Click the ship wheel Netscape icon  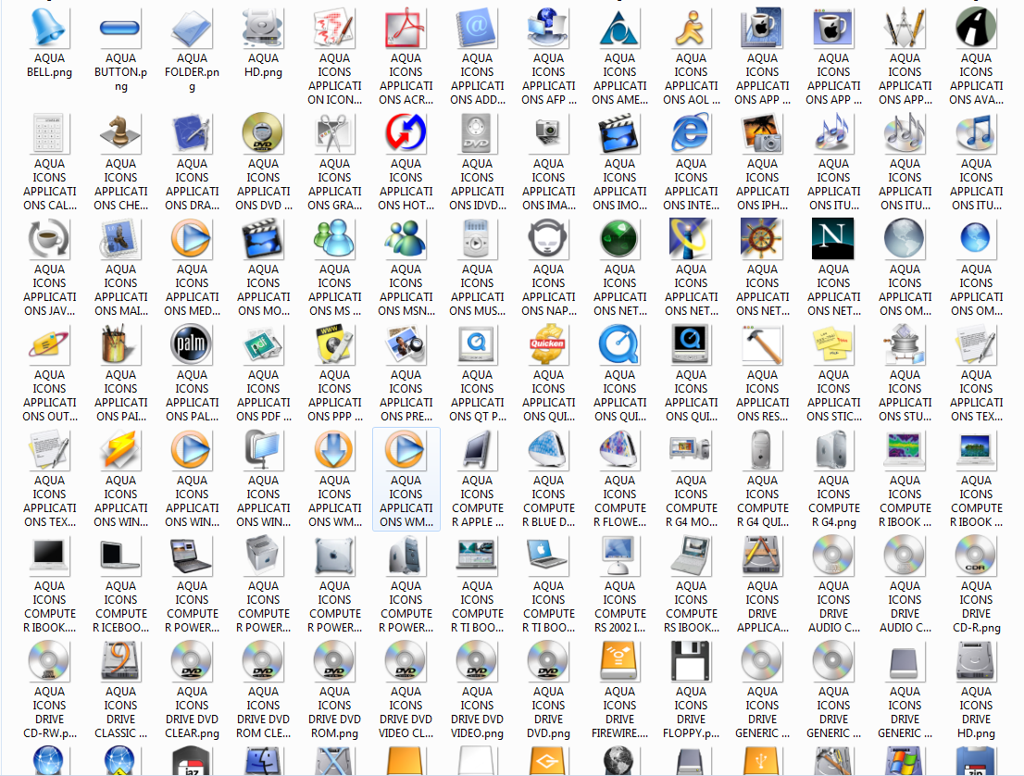[762, 239]
